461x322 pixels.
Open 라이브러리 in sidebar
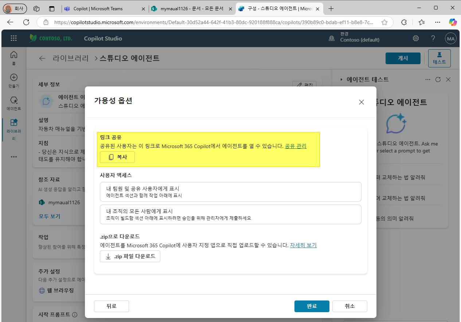[x=14, y=130]
